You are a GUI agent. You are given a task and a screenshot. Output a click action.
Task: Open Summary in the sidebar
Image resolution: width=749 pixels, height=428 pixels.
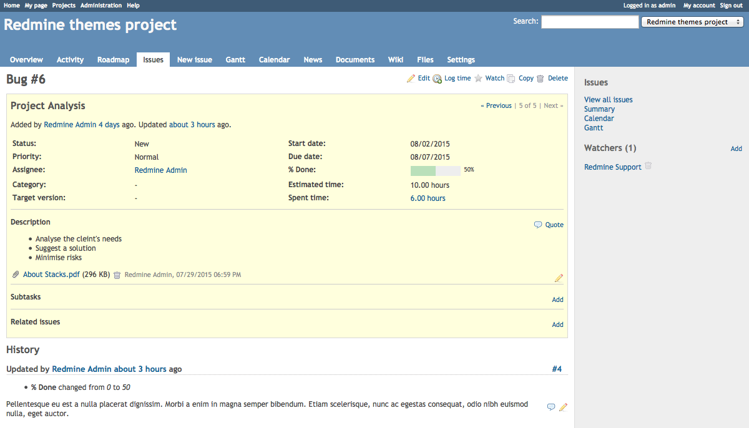599,109
